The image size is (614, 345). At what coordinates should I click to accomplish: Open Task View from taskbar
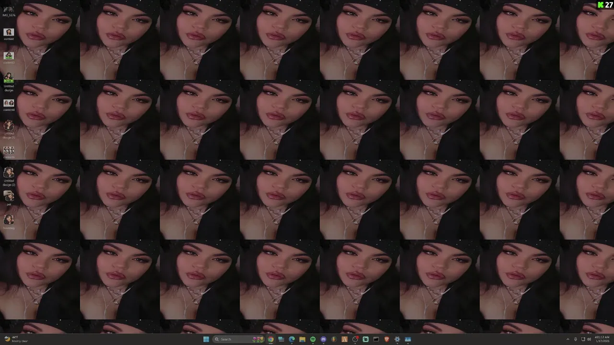pos(281,339)
